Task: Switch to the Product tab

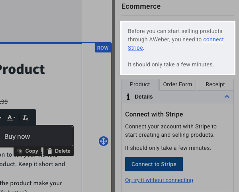Action: click(x=140, y=84)
